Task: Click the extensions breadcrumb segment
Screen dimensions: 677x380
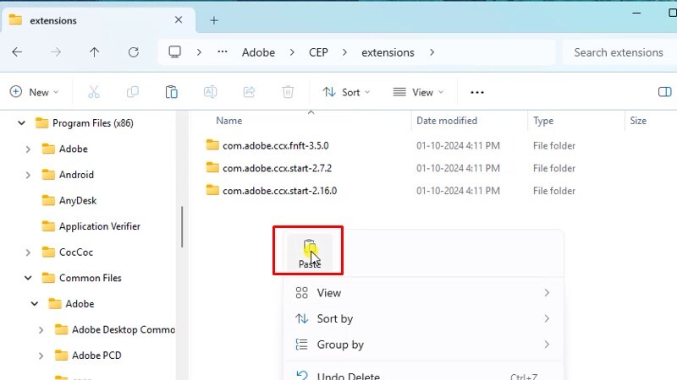Action: click(388, 52)
